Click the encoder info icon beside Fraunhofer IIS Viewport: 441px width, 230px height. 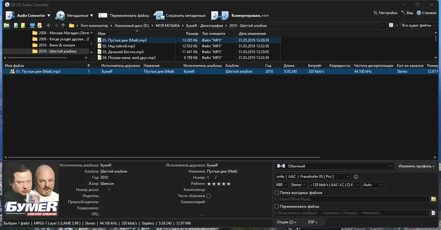[x=356, y=177]
